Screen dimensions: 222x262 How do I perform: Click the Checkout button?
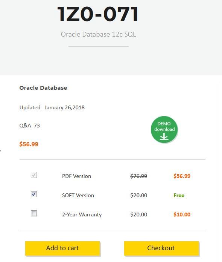coord(161,248)
